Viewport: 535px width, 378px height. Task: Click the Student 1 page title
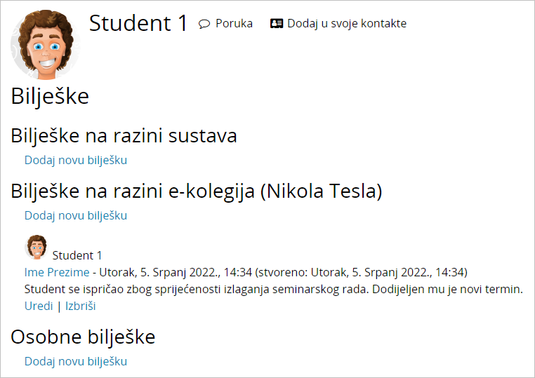pyautogui.click(x=138, y=23)
